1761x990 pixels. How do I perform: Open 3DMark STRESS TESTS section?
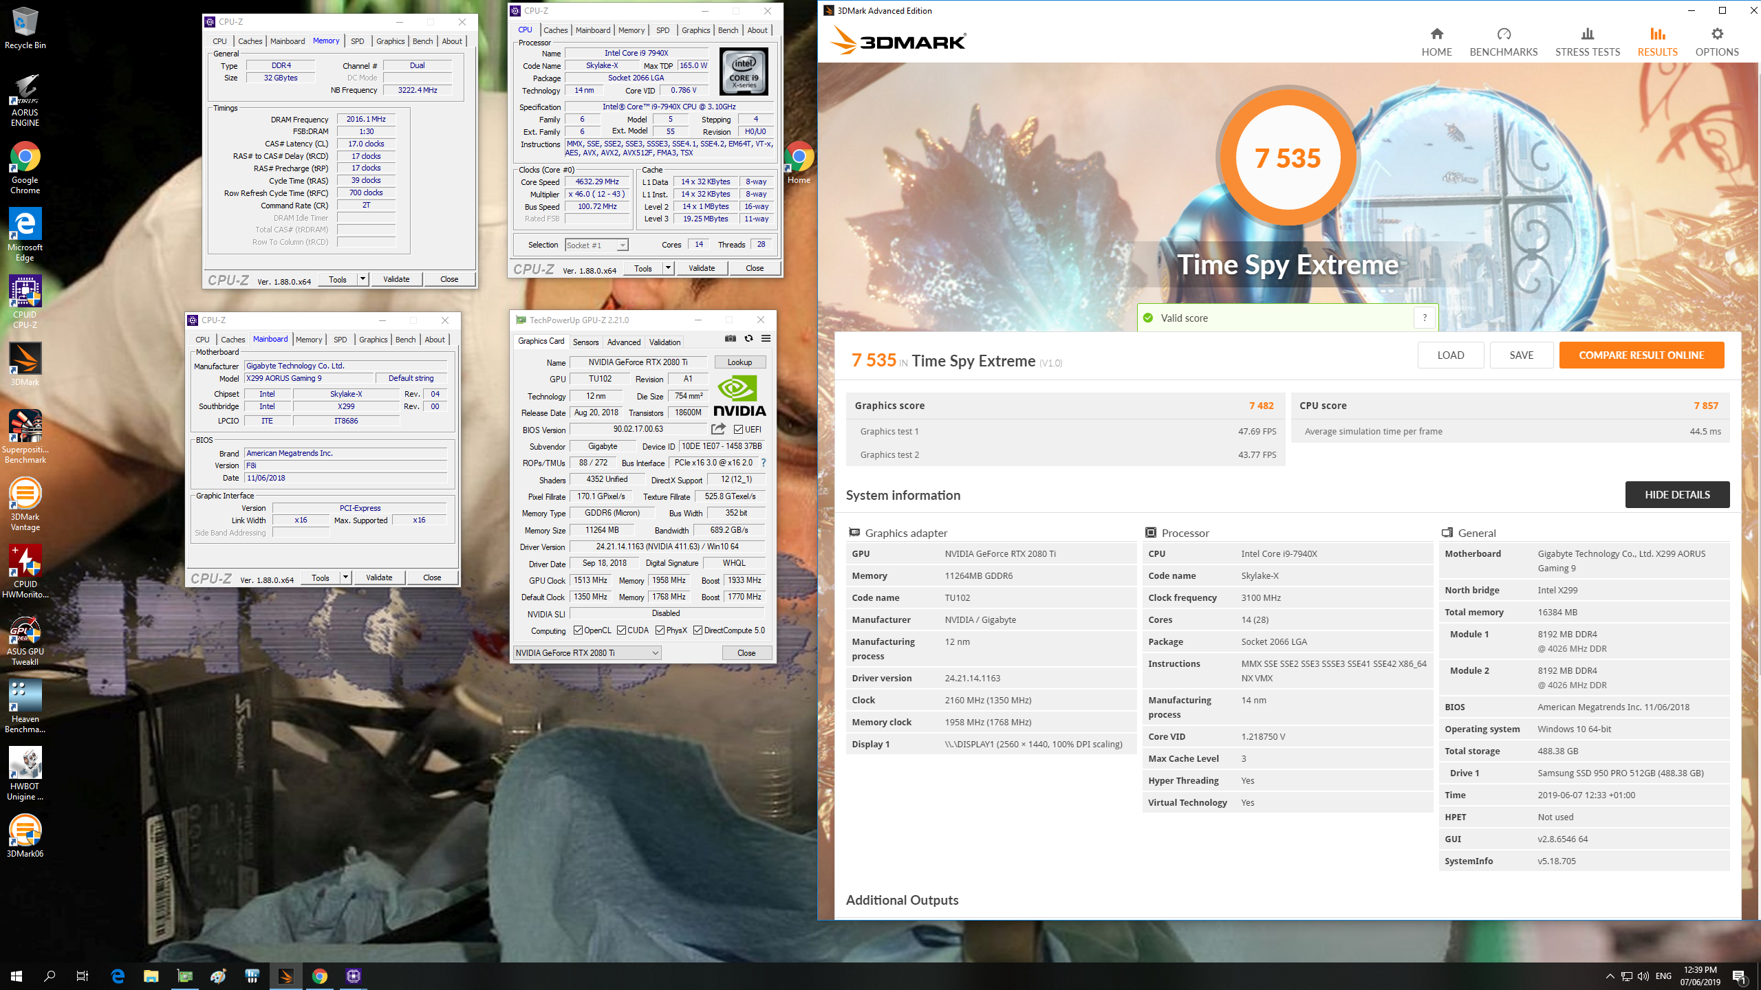pyautogui.click(x=1587, y=41)
